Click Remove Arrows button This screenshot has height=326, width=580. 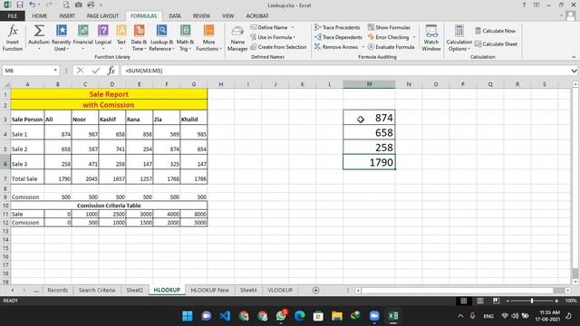coord(336,47)
